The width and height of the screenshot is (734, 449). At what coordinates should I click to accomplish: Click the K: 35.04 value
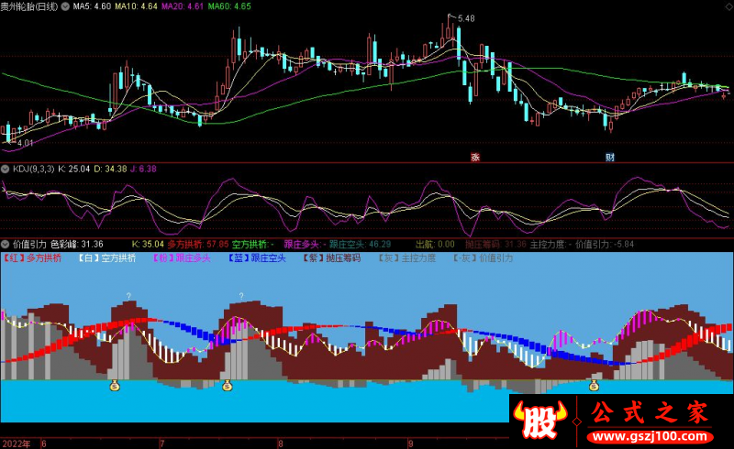[x=148, y=244]
